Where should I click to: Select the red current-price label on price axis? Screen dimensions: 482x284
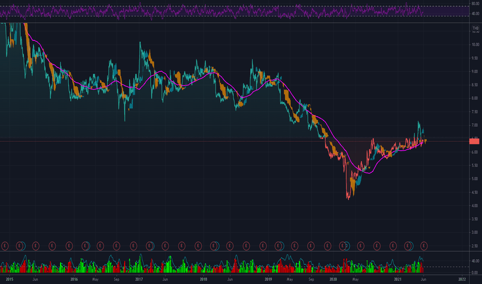pos(474,141)
